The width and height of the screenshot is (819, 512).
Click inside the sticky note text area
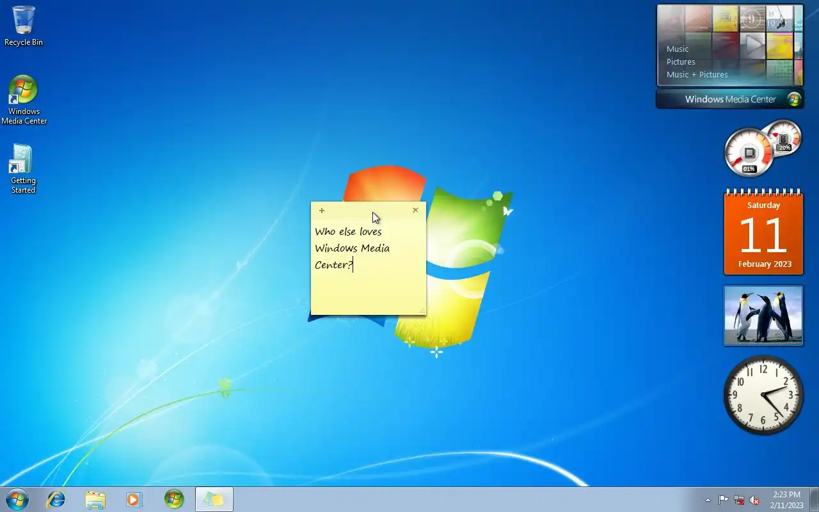pyautogui.click(x=368, y=266)
